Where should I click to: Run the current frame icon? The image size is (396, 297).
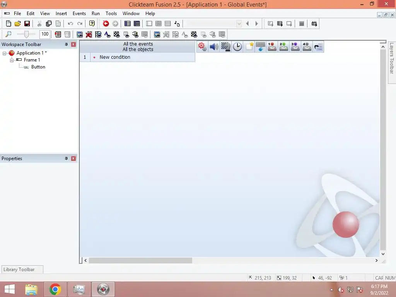(289, 24)
